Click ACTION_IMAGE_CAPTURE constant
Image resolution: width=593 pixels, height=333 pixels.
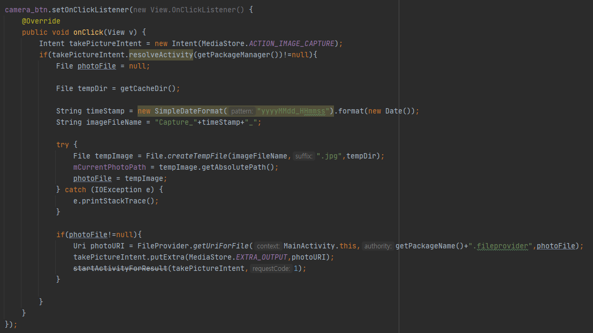click(x=292, y=43)
